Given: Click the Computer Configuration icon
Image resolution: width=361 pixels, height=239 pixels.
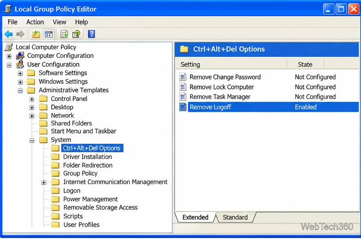Looking at the screenshot, I should click(20, 56).
